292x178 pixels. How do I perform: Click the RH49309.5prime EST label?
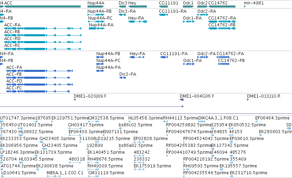[x=105, y=166]
